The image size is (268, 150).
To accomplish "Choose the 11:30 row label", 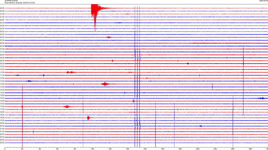I will pyautogui.click(x=2, y=75).
